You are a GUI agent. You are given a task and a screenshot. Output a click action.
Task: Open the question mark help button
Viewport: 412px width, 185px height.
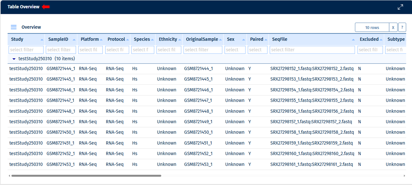click(402, 28)
